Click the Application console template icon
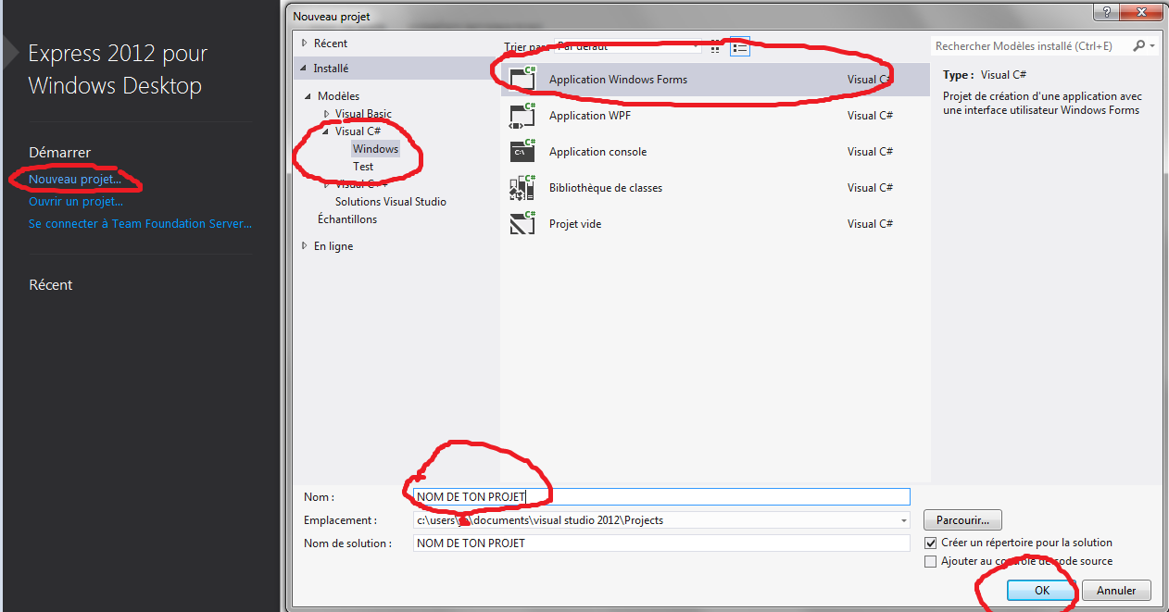Screen dimensions: 1169x612 pyautogui.click(x=523, y=151)
